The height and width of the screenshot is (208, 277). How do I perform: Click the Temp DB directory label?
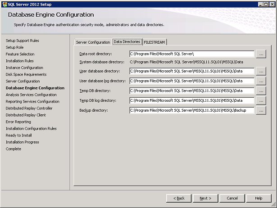(95, 91)
